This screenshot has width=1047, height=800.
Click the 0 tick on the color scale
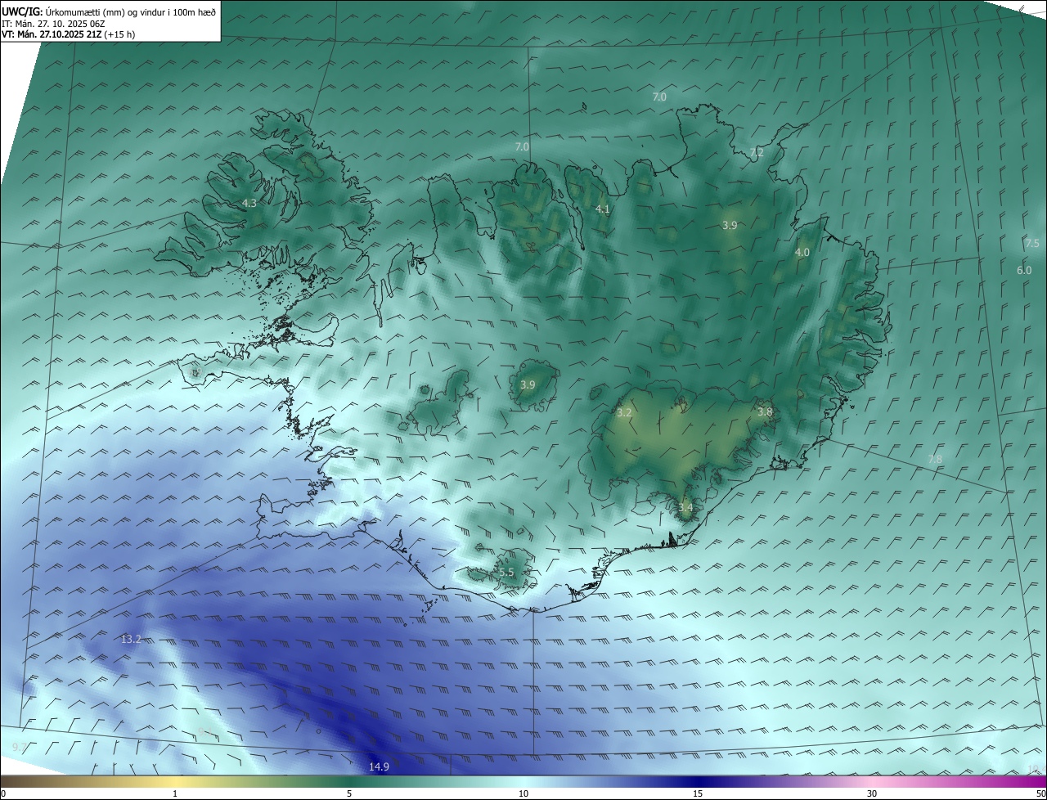point(3,793)
